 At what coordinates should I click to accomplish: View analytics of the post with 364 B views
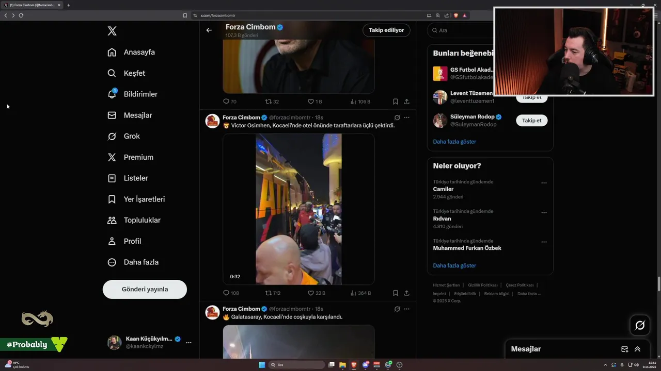tap(360, 293)
